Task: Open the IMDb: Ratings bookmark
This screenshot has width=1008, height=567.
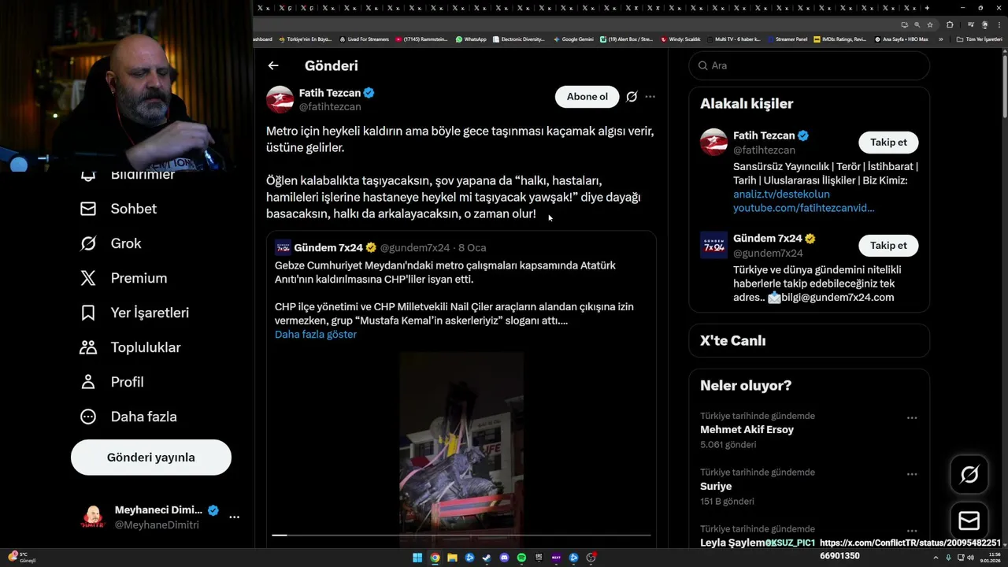Action: point(839,39)
